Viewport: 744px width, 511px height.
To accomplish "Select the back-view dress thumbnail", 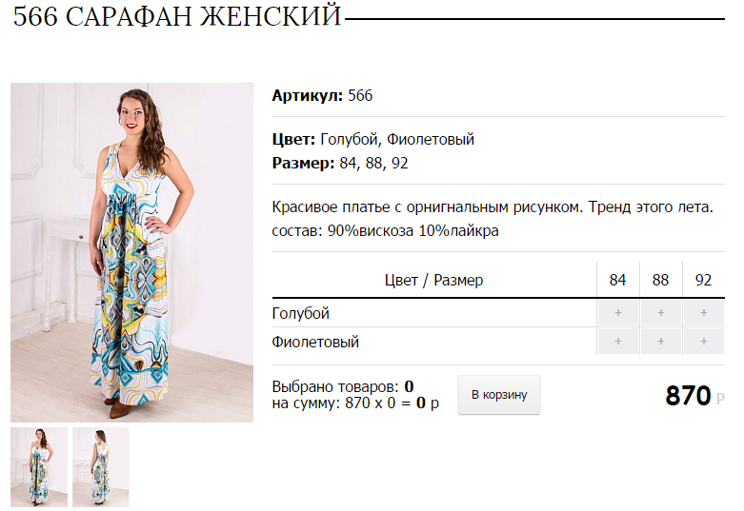I will click(x=101, y=467).
